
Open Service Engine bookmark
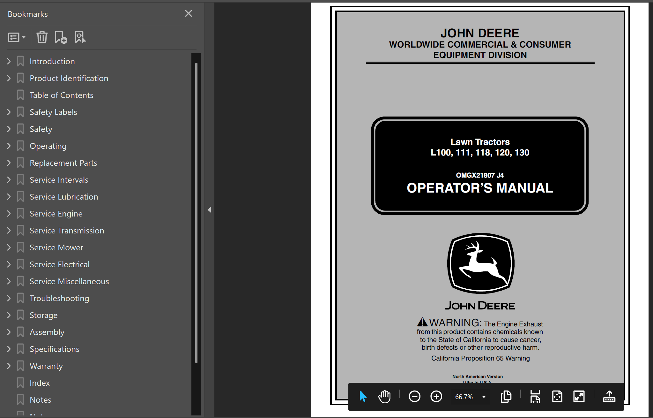pos(56,214)
